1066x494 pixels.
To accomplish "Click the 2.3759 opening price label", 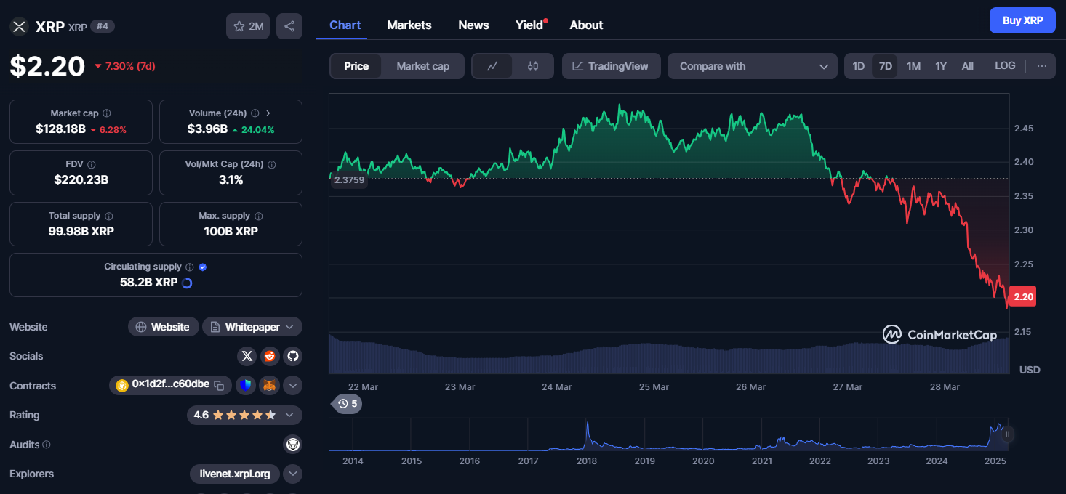I will pos(349,180).
